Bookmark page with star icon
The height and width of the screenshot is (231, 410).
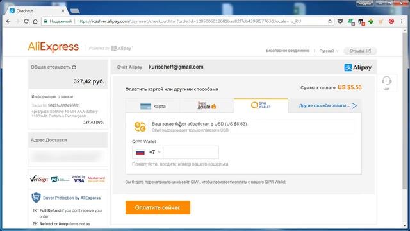click(330, 21)
